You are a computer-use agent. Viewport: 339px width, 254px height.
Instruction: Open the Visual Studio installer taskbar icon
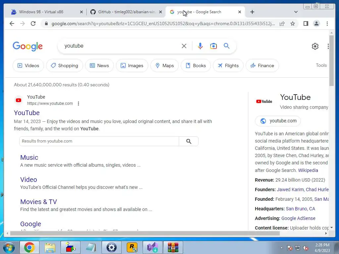(x=152, y=247)
